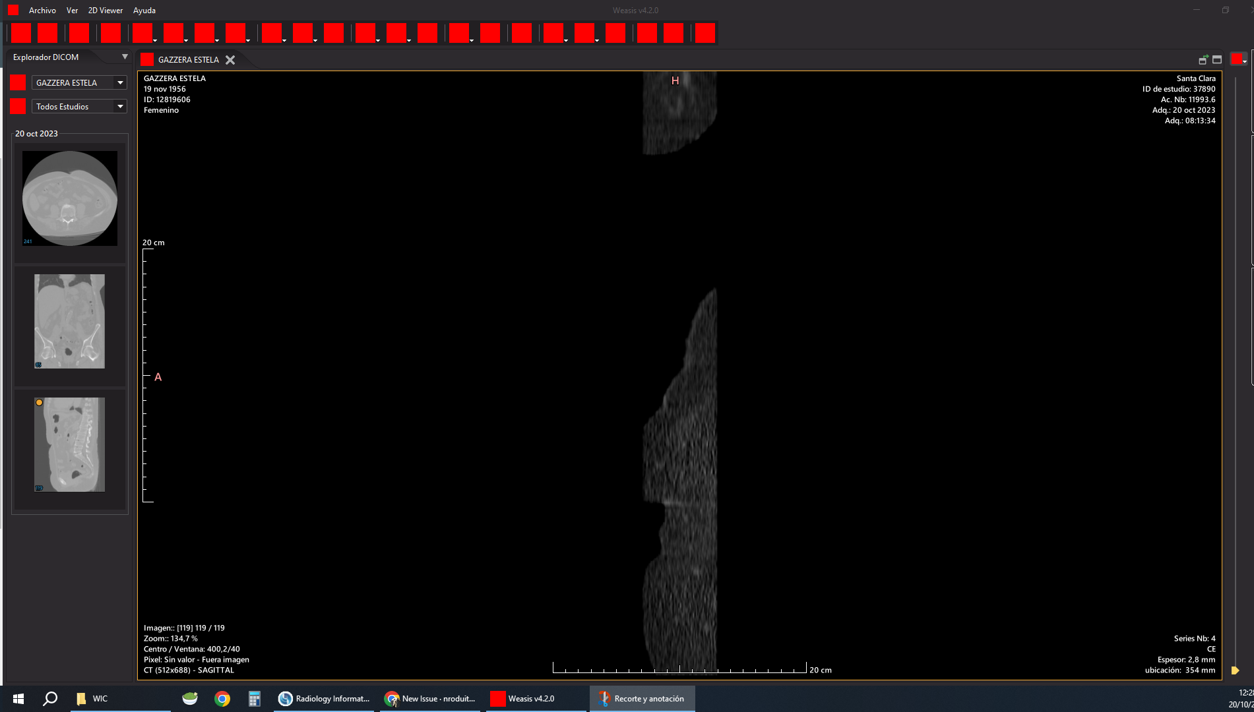Image resolution: width=1254 pixels, height=712 pixels.
Task: Click the yellow arrow marker at the viewer's bottom right
Action: [1236, 670]
